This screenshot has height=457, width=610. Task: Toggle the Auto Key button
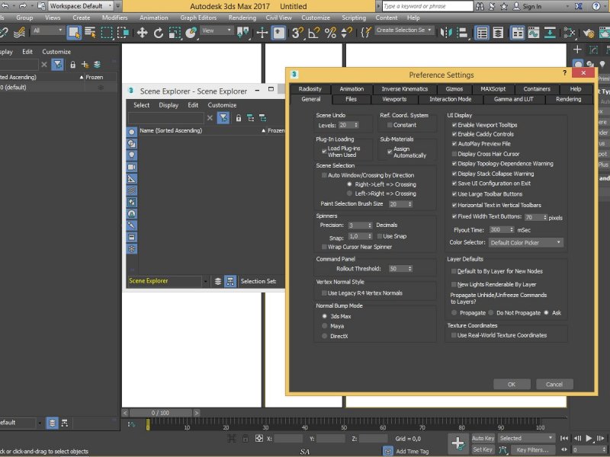pyautogui.click(x=483, y=439)
